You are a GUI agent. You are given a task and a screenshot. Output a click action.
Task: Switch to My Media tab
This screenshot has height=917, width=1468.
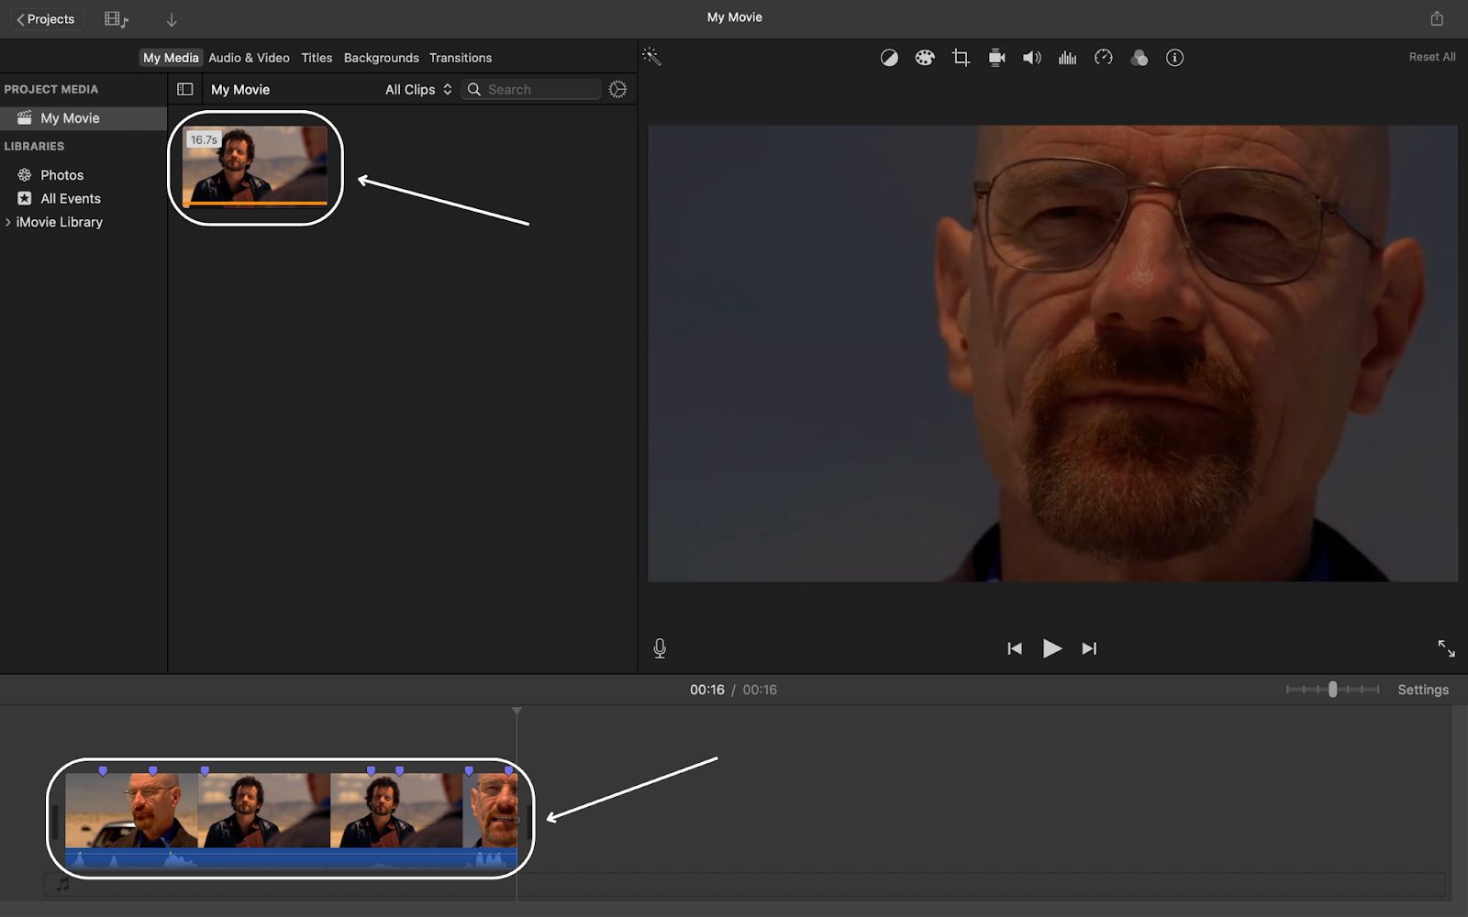171,58
